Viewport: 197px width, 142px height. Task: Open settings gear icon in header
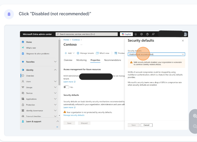tap(142, 34)
